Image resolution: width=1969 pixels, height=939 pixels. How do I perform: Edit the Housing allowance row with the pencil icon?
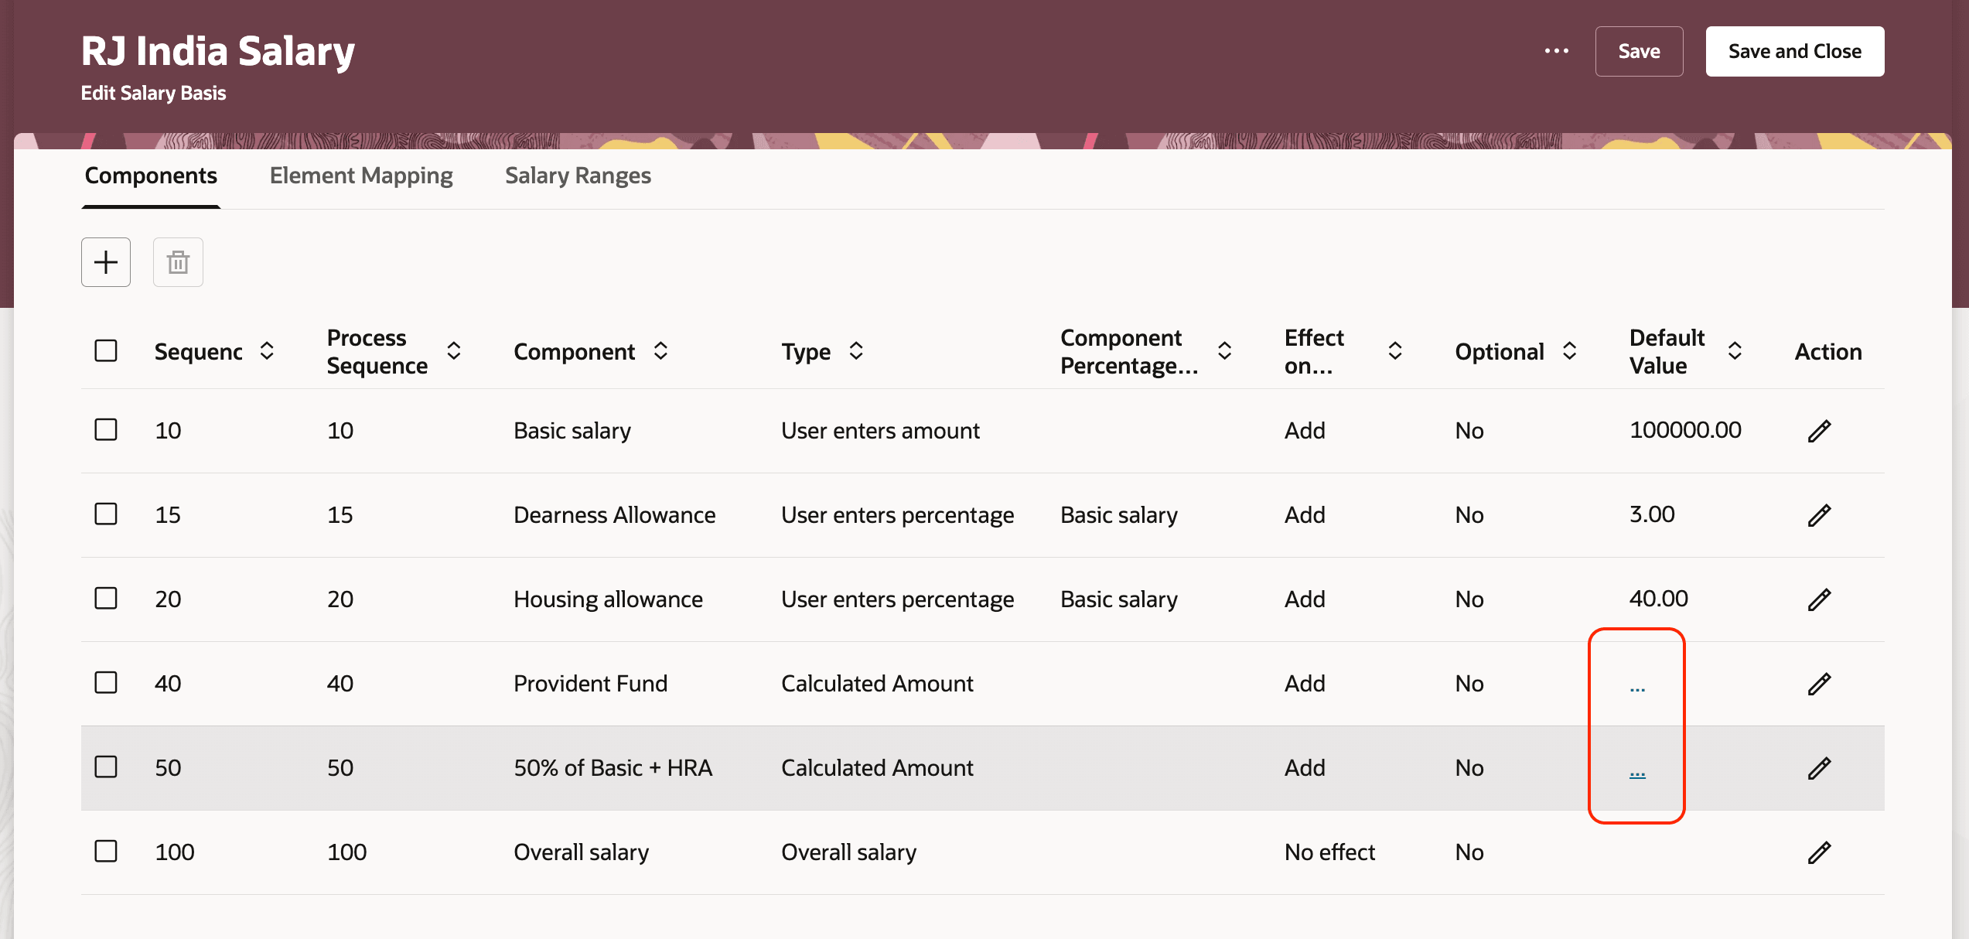pyautogui.click(x=1820, y=599)
